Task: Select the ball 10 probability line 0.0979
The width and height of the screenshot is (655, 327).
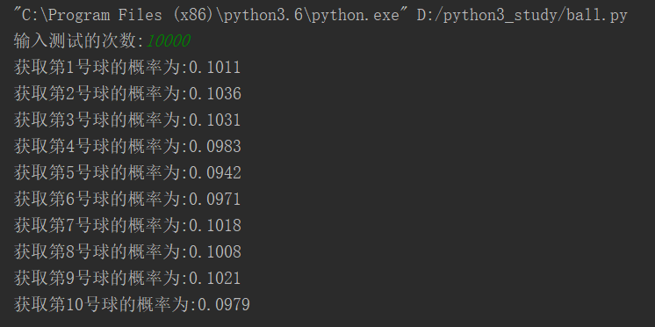Action: [x=132, y=304]
